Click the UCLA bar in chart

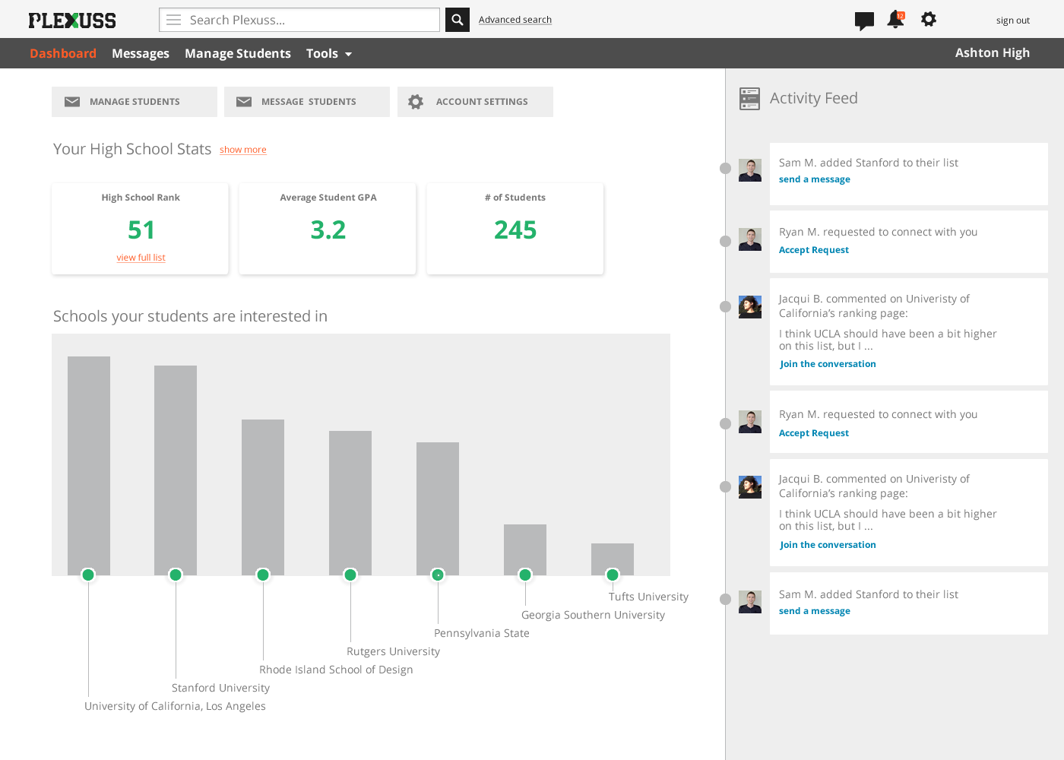[x=89, y=466]
